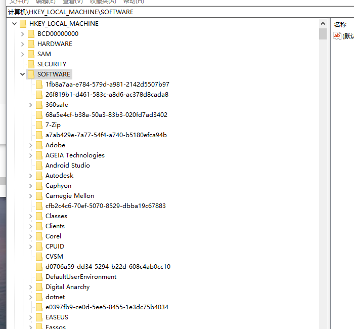Select key a7ab429e-7a77-54f4-a740-b5180efca94b
354x329 pixels.
106,135
